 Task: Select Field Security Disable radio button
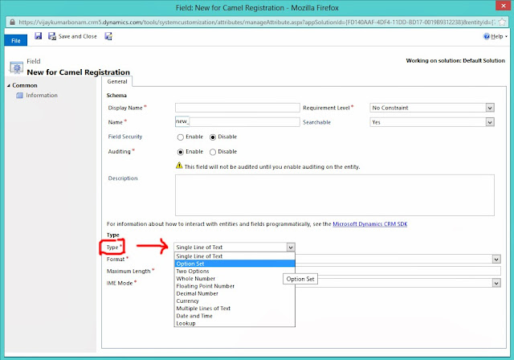coord(213,137)
